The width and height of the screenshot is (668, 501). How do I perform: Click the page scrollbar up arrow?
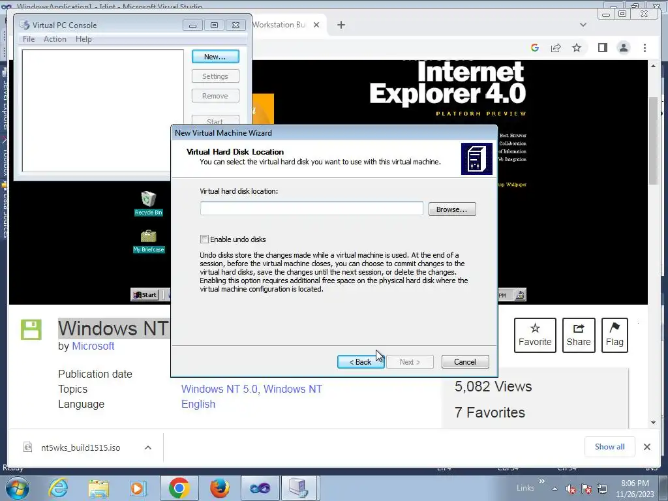coord(654,66)
